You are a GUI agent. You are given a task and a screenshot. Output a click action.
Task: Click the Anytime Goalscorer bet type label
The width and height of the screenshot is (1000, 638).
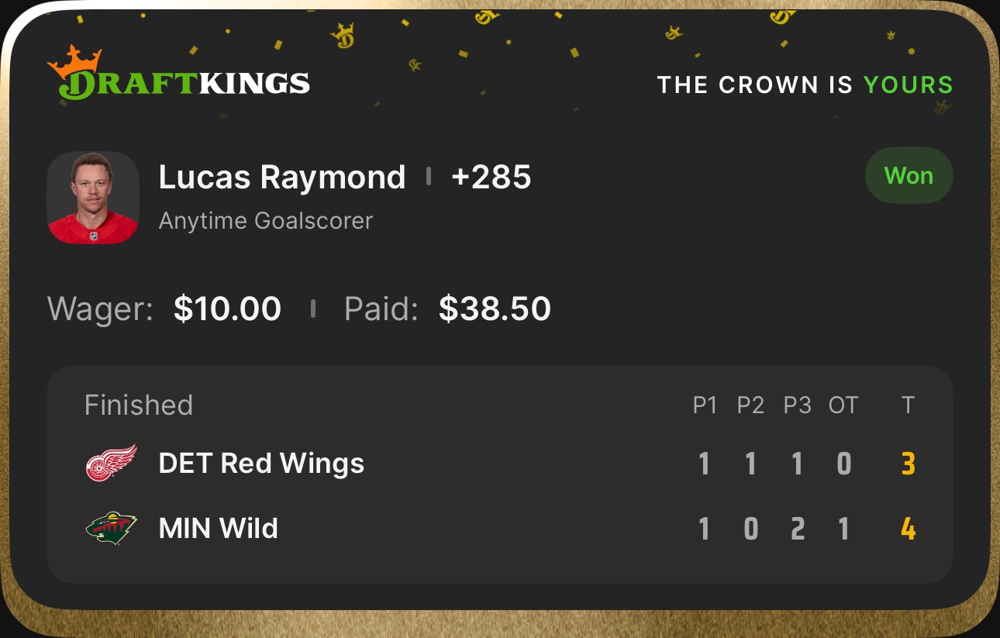click(x=266, y=221)
